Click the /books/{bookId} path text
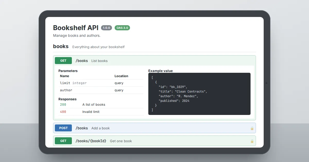The width and height of the screenshot is (309, 162). pos(91,141)
